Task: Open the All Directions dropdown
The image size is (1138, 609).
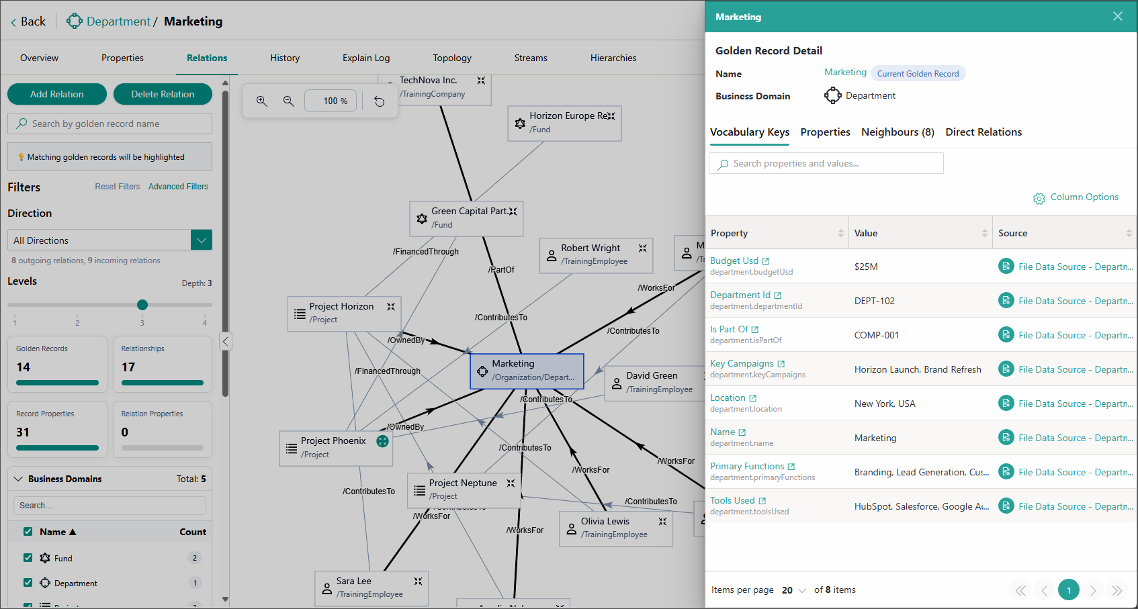Action: pyautogui.click(x=202, y=240)
